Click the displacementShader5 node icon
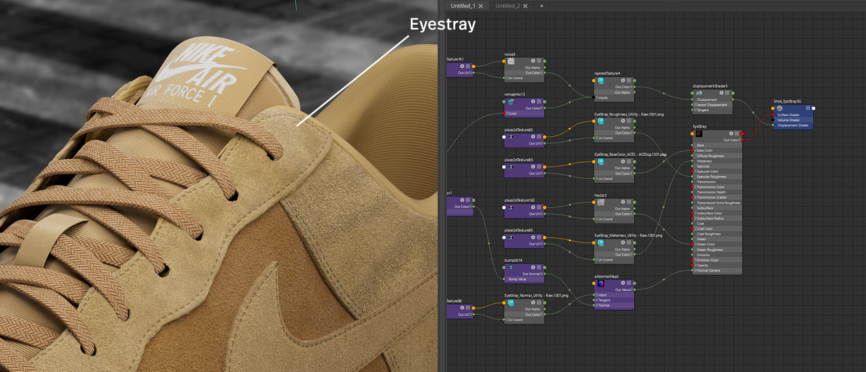 pyautogui.click(x=699, y=93)
